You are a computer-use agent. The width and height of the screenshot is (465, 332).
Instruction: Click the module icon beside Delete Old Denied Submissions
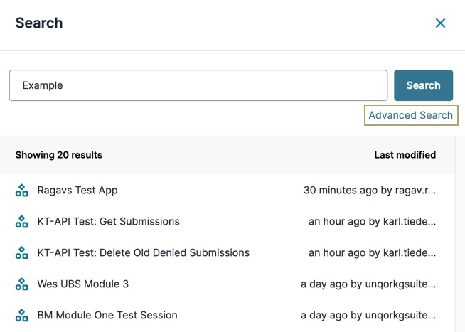(21, 252)
